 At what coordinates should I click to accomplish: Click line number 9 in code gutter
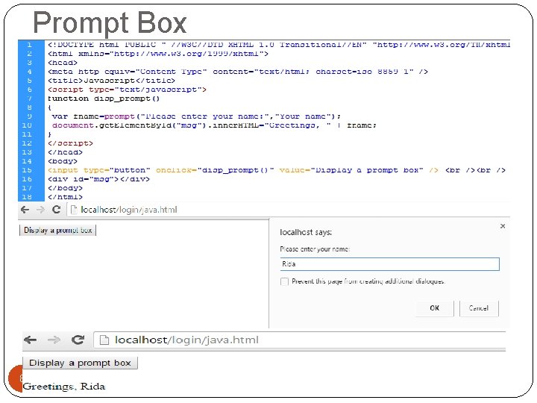pos(29,116)
